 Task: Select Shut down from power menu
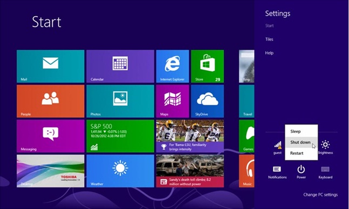pos(301,142)
